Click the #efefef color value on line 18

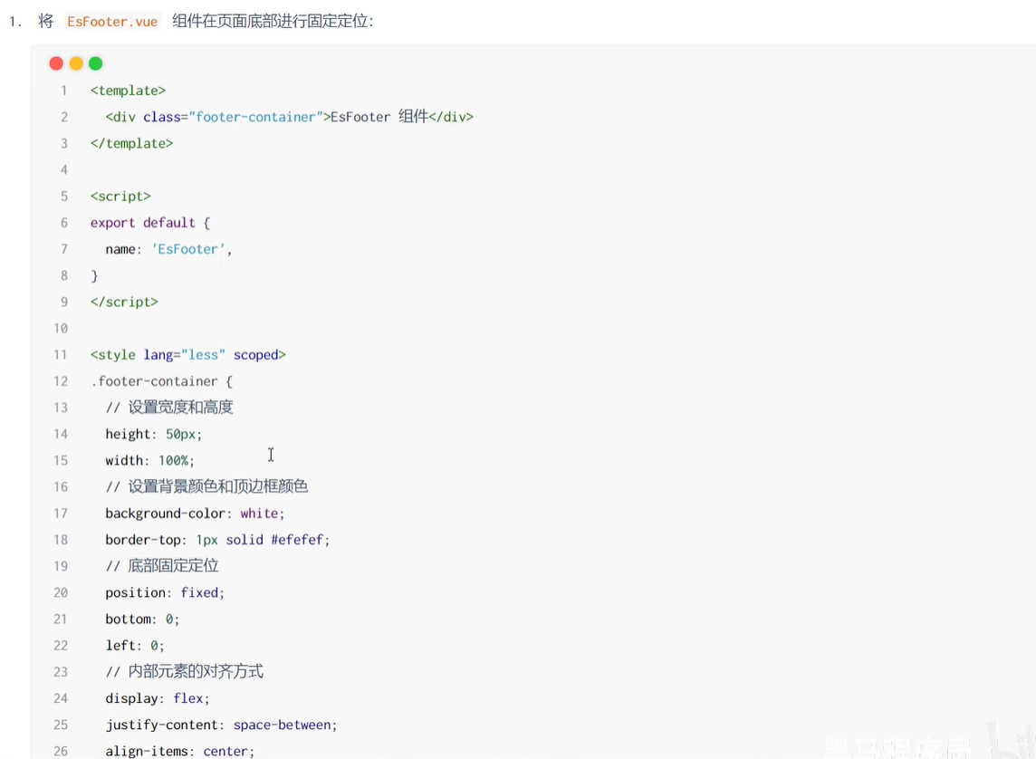297,540
